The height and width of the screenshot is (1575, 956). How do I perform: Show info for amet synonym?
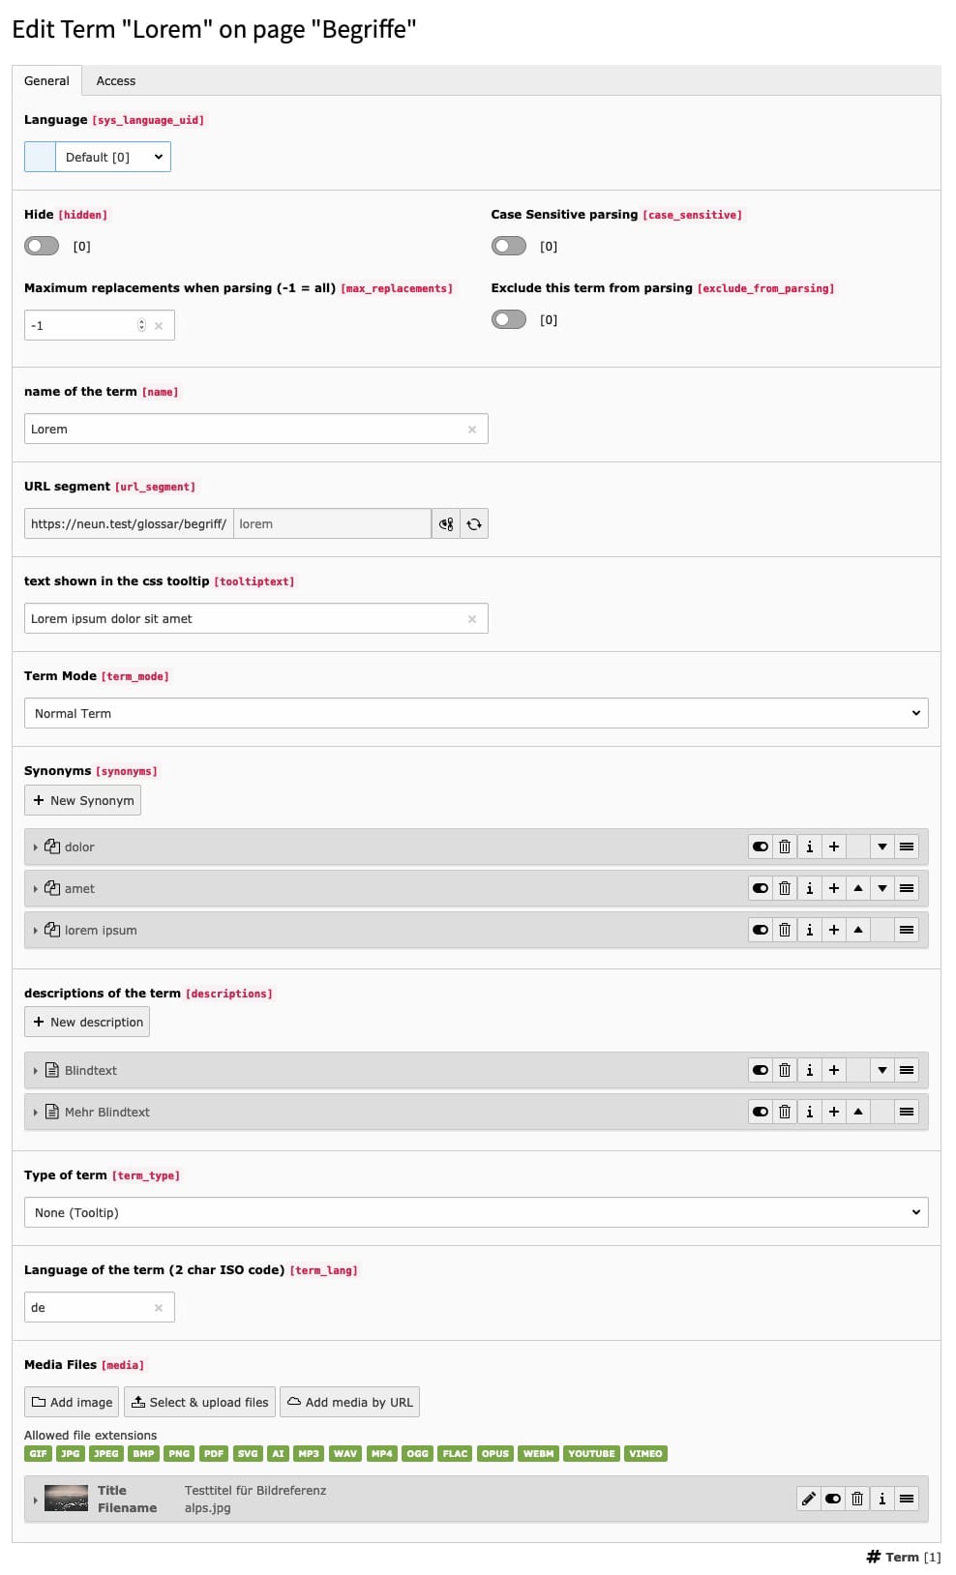(x=810, y=889)
